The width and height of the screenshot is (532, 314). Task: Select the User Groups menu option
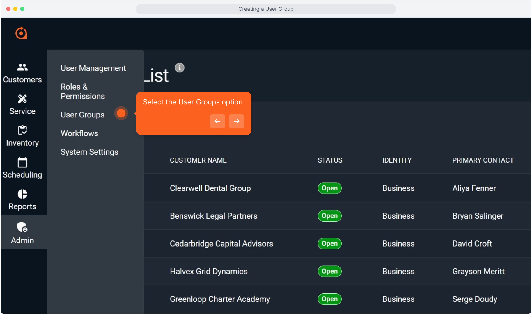(82, 115)
